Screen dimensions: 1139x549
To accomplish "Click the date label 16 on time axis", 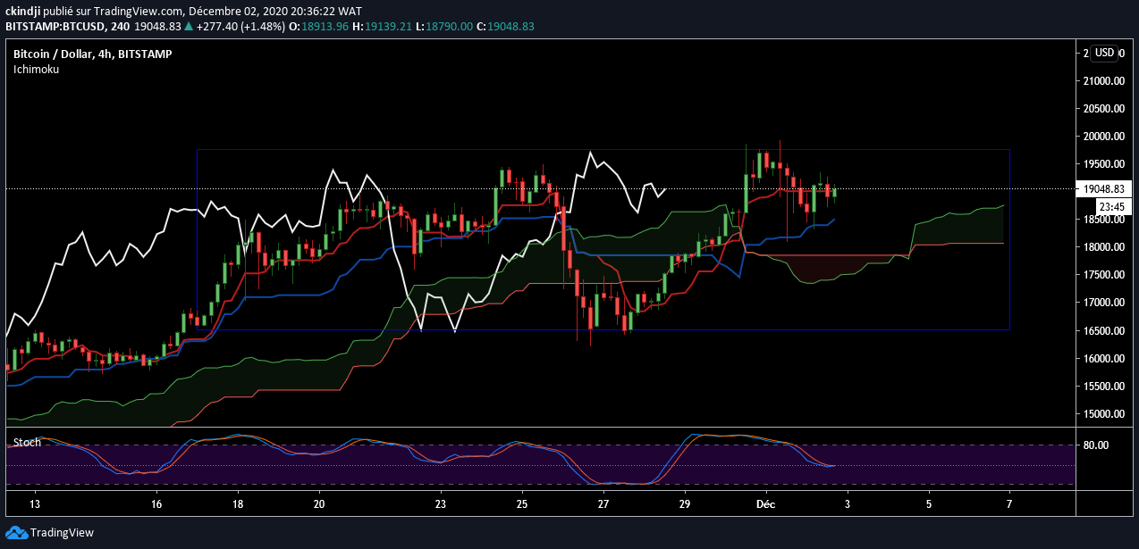I will coord(156,503).
